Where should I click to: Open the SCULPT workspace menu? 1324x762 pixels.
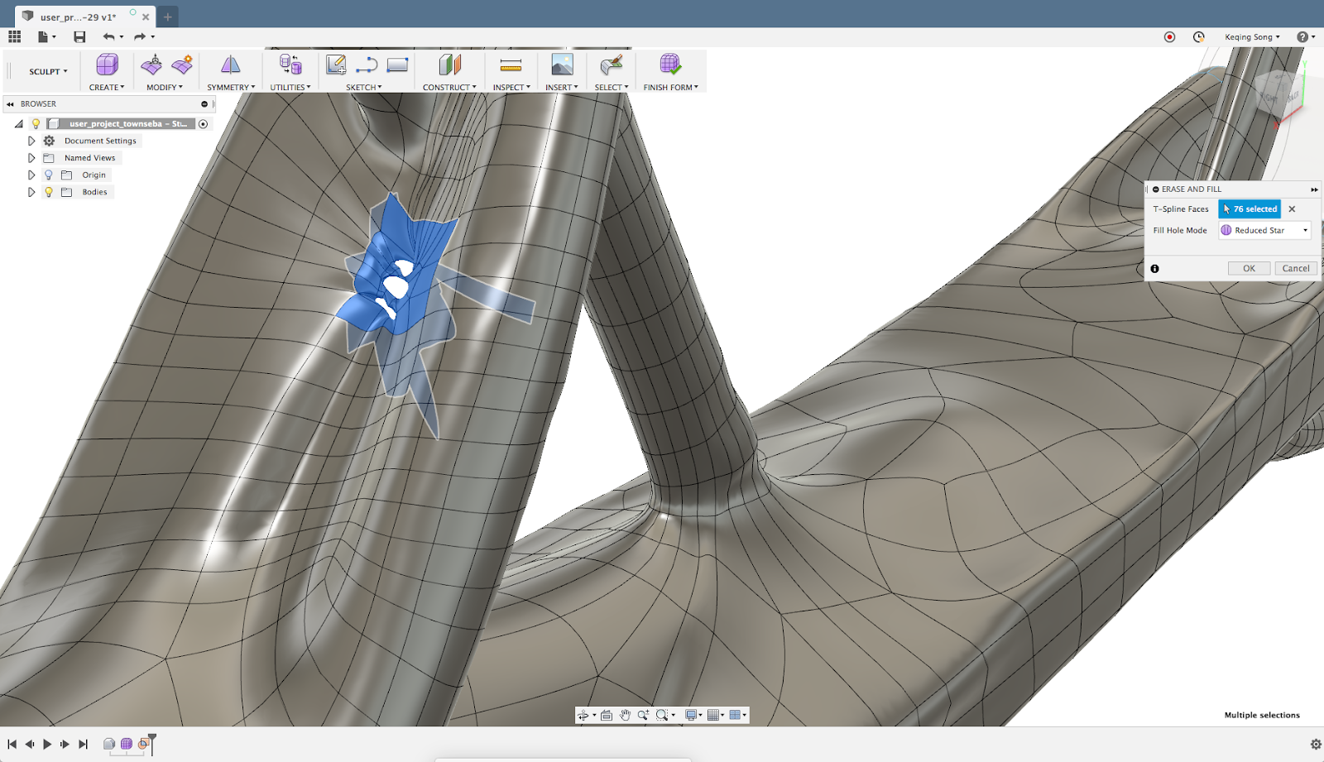(x=48, y=72)
